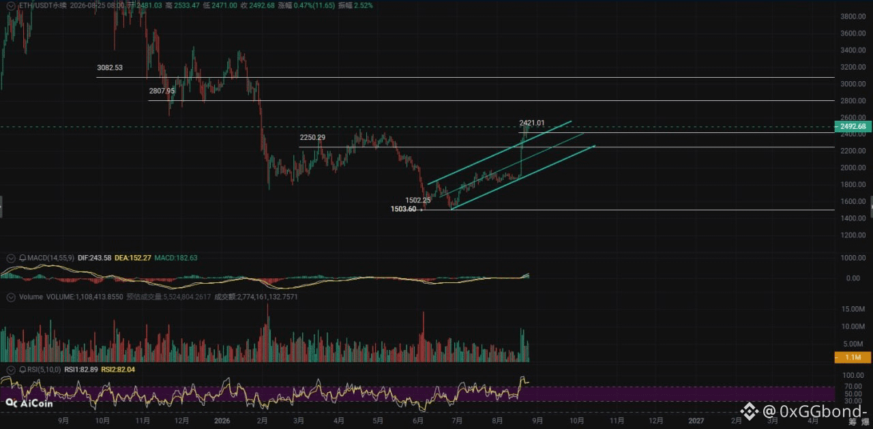Click the DIF:243.58 value
The width and height of the screenshot is (873, 429).
coord(94,258)
